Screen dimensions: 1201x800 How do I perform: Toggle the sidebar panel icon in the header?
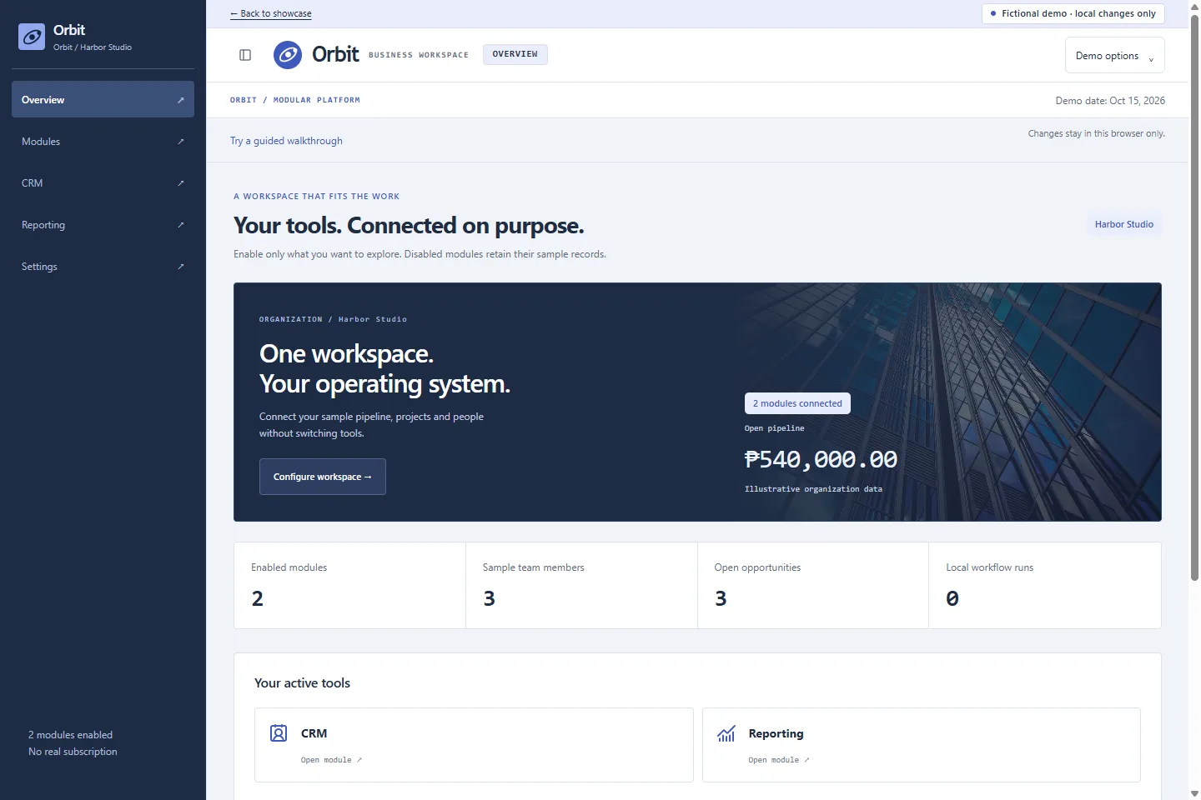245,55
